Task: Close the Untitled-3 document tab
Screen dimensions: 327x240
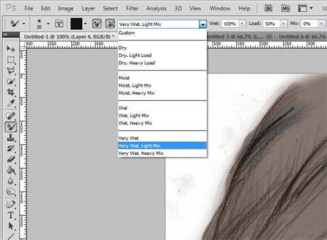Action: click(269, 37)
